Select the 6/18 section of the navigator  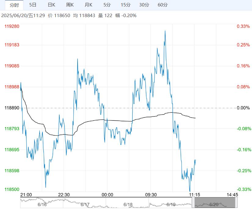[x=128, y=204]
